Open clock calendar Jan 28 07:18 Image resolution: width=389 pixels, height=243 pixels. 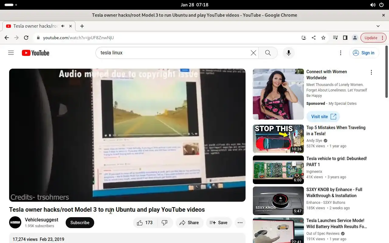194,5
